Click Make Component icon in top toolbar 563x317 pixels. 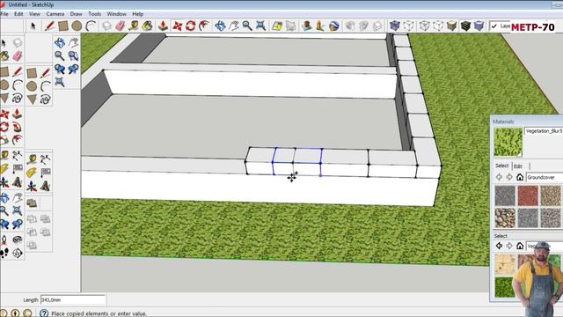point(106,26)
